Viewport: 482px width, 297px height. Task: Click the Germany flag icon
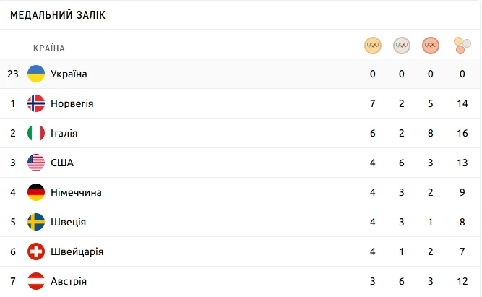(x=36, y=192)
